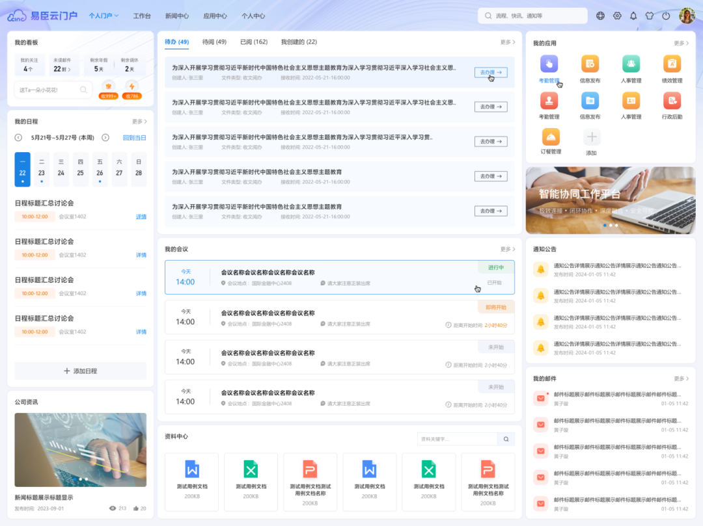
Task: Select day 23 in the week calendar
Action: click(42, 169)
